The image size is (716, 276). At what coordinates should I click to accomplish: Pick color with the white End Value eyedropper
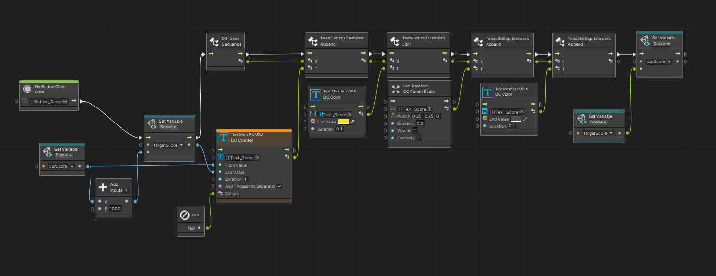point(525,119)
